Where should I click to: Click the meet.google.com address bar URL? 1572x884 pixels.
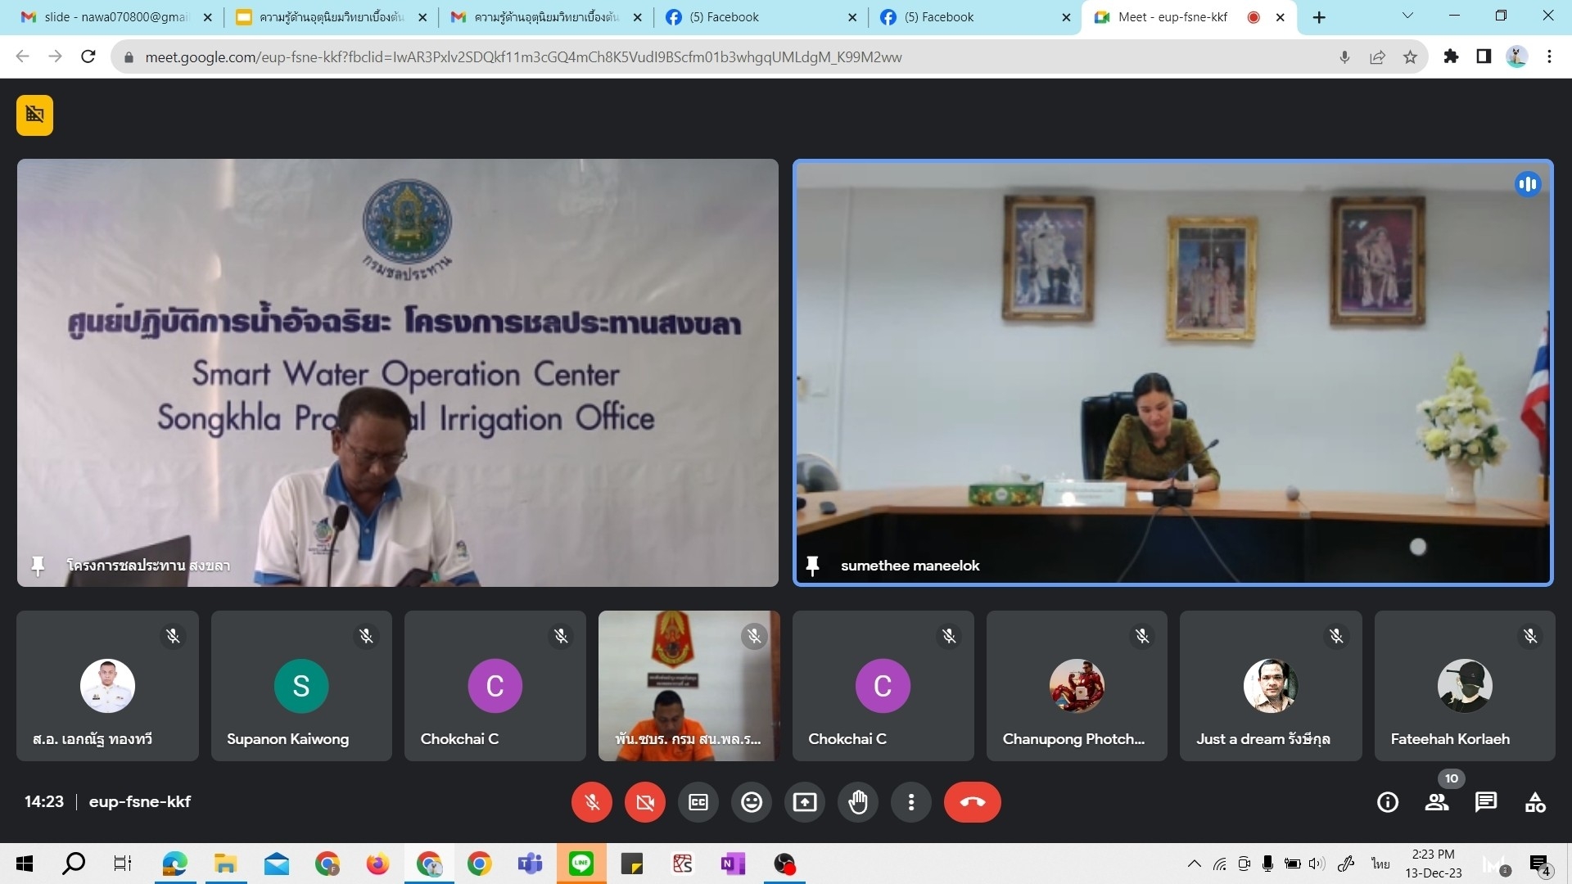coord(524,57)
